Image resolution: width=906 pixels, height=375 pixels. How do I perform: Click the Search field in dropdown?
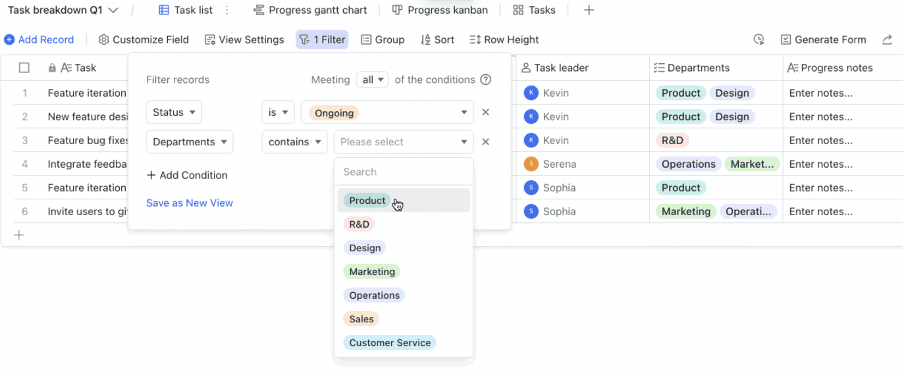404,172
